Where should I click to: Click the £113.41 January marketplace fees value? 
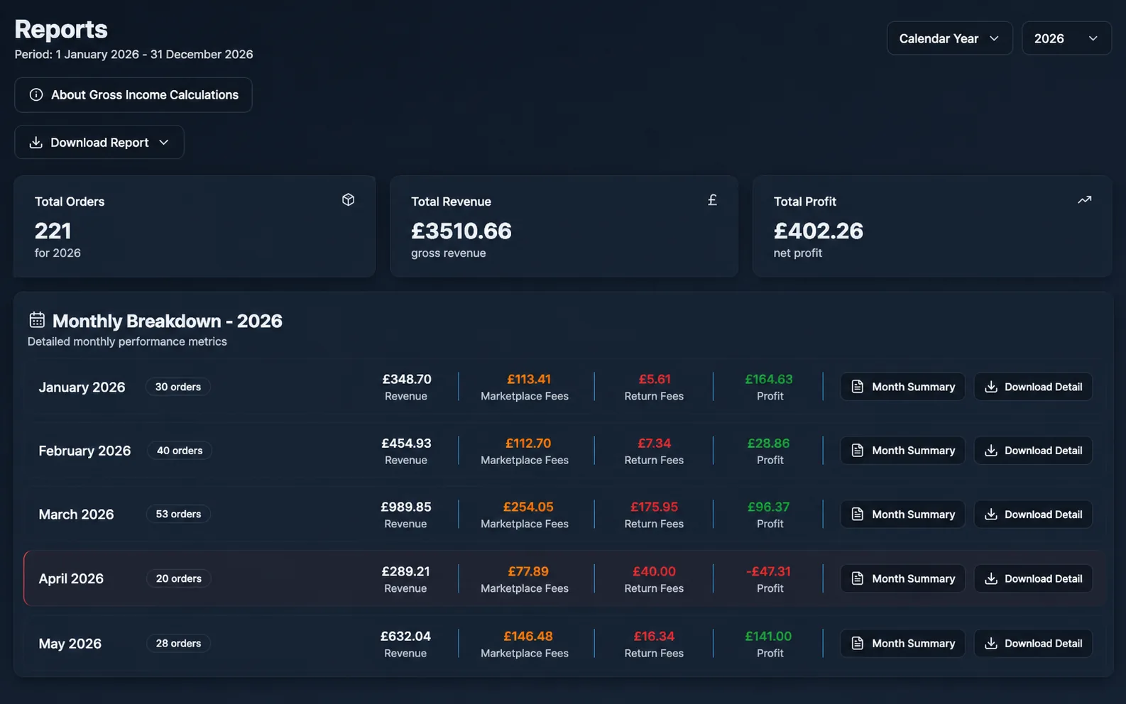[529, 379]
